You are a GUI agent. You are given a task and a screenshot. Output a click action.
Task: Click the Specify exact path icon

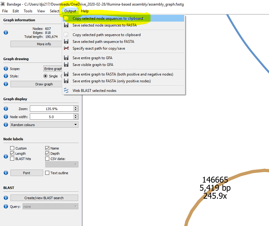click(66, 48)
